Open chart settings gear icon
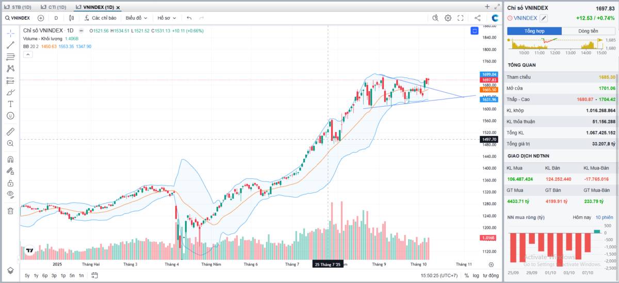 tap(448, 18)
